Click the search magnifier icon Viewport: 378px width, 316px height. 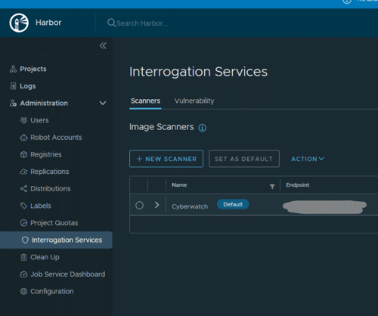tap(111, 23)
